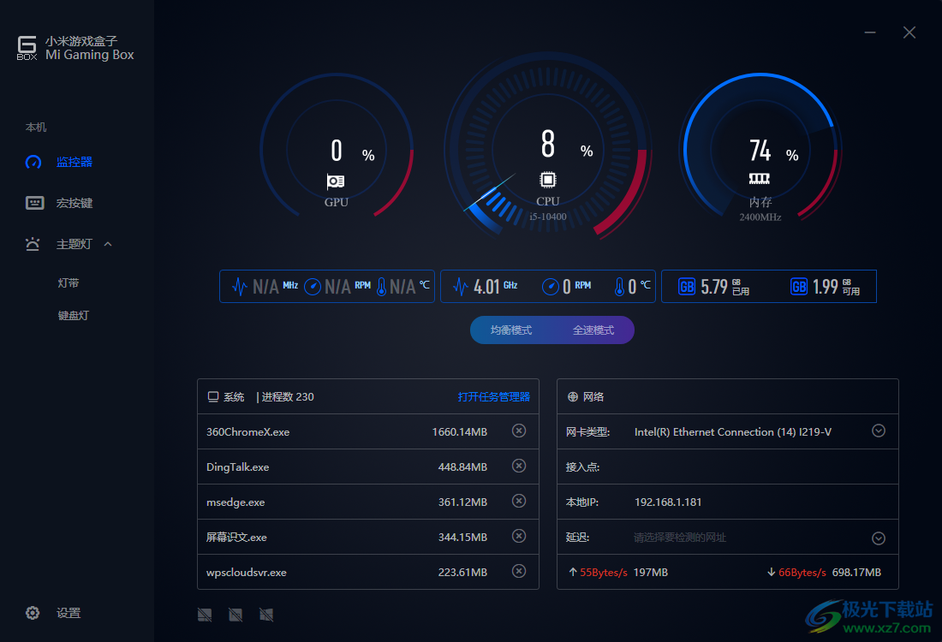Click the available memory GB icon

click(x=799, y=287)
